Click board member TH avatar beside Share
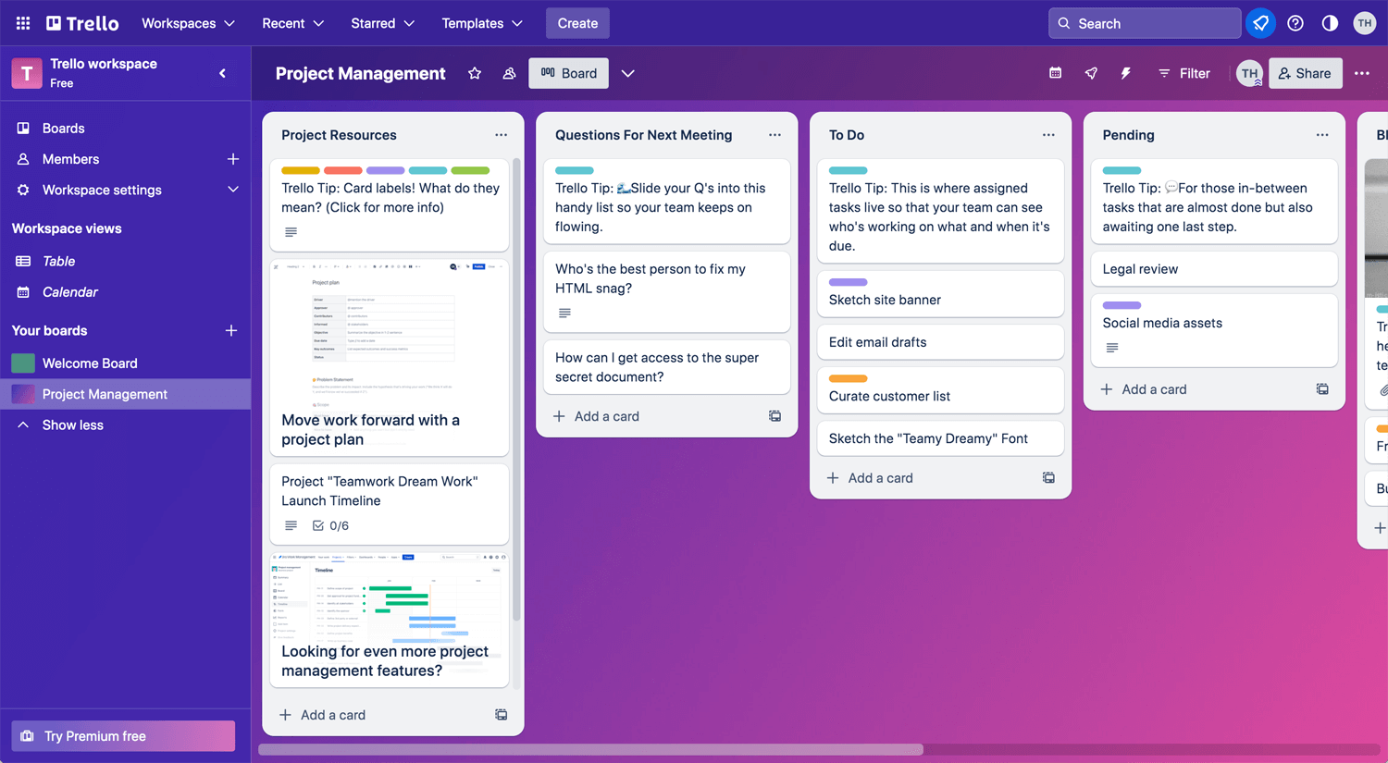1388x763 pixels. click(1249, 73)
